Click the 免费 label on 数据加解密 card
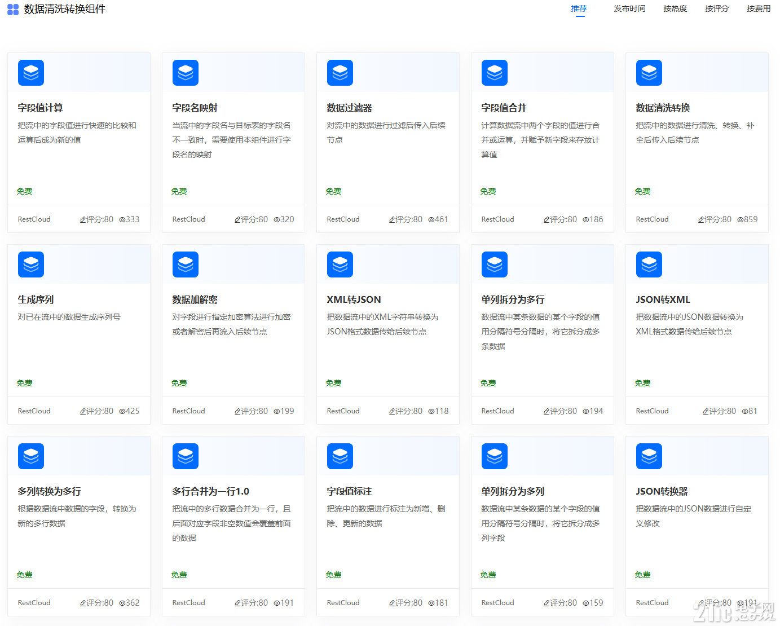780x626 pixels. point(179,383)
